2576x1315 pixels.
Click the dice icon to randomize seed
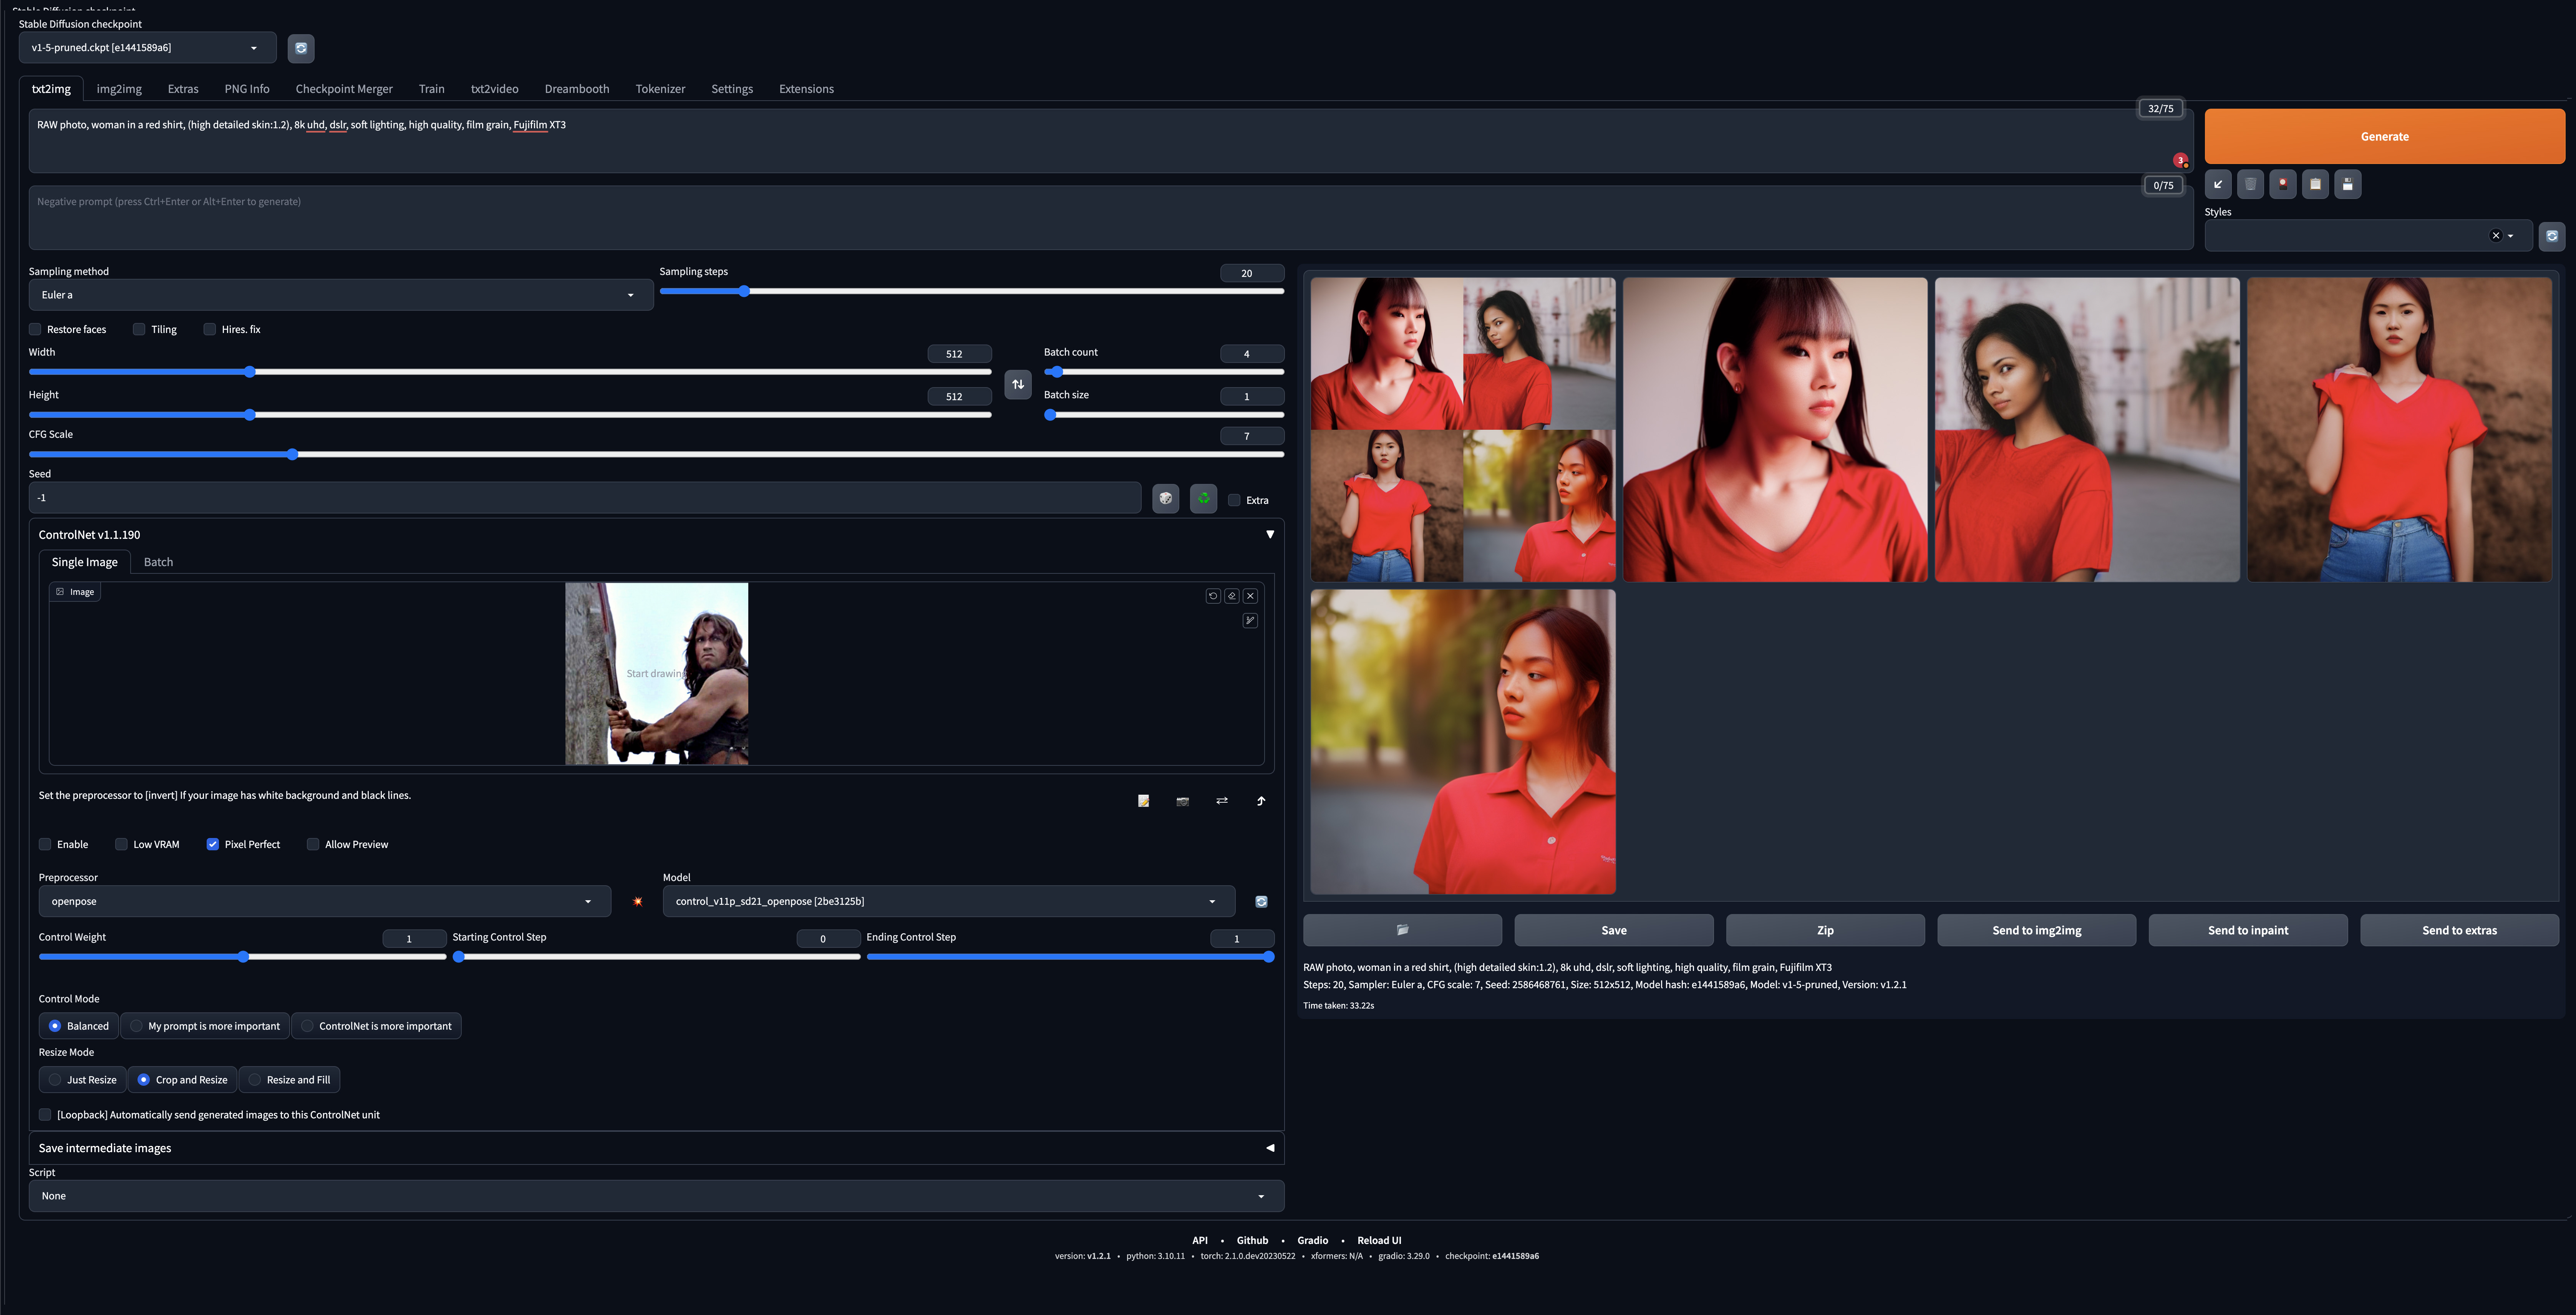[x=1165, y=498]
